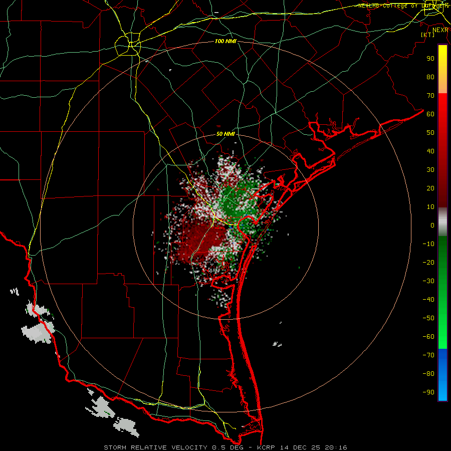Select the "-20" value on the velocity scale
This screenshot has height=451, width=451.
[428, 263]
